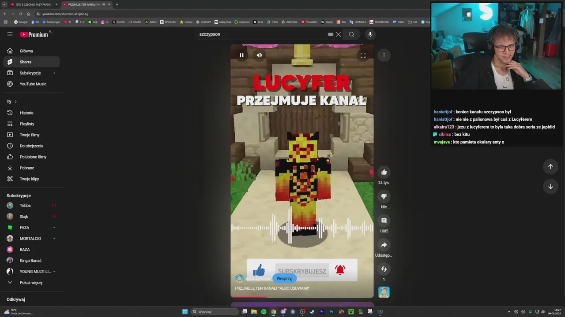This screenshot has height=317, width=565.
Task: Open the FAZA subscription channel
Action: tap(31, 228)
